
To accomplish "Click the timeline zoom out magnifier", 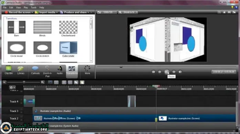I will 4,82.
